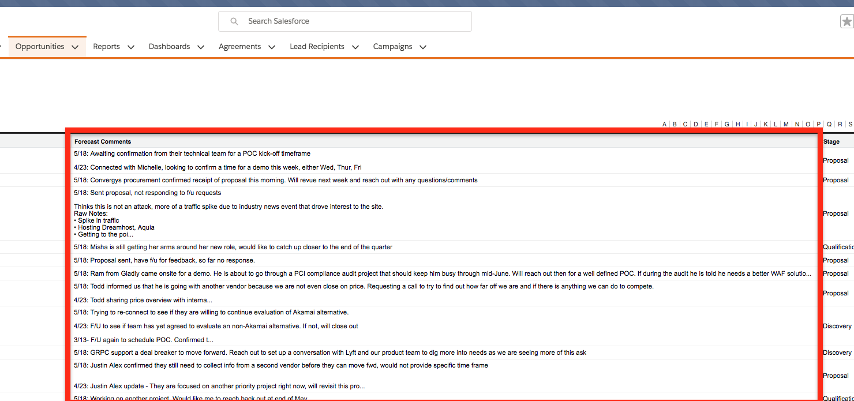Click the favorites star icon
The width and height of the screenshot is (854, 401).
[x=847, y=21]
